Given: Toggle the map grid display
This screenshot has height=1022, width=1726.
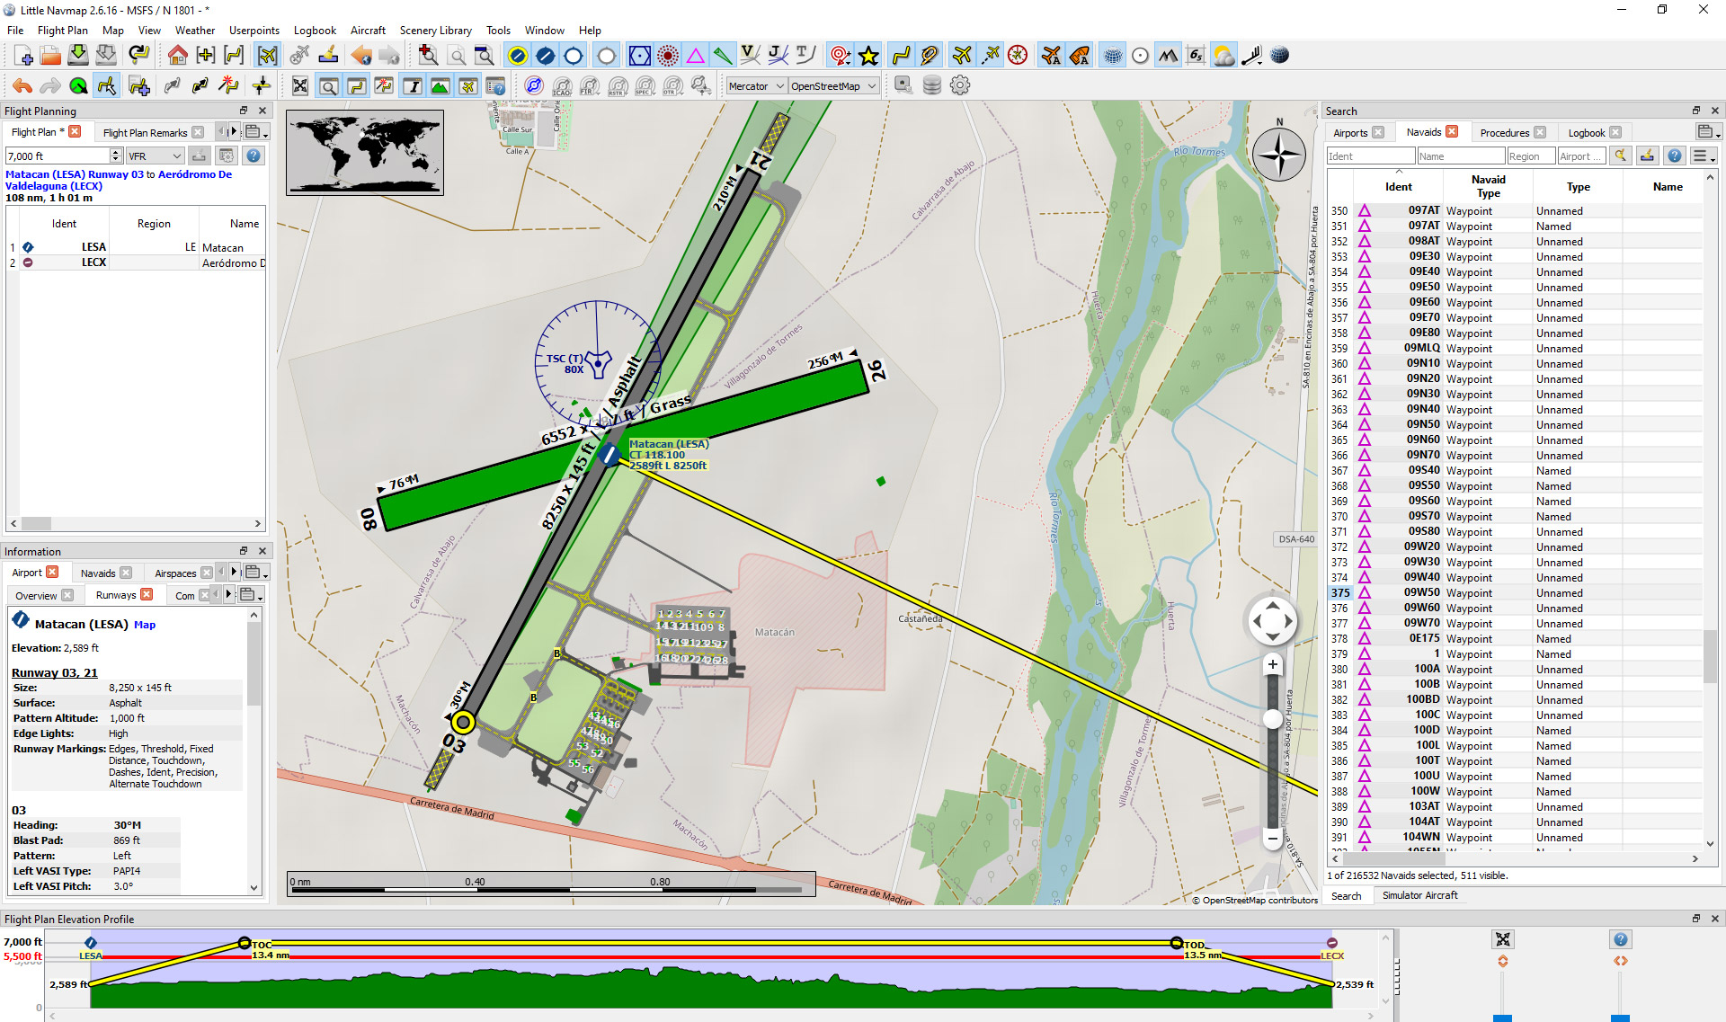Looking at the screenshot, I should pos(1113,56).
